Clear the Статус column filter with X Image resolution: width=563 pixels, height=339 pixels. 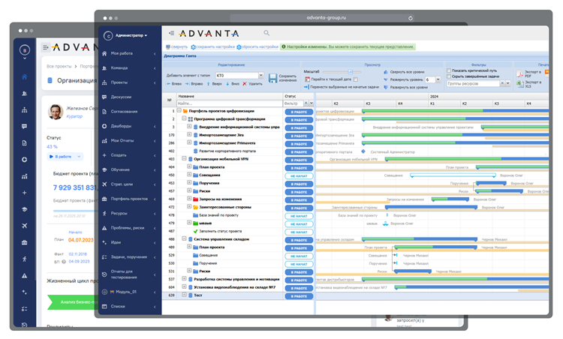click(306, 103)
